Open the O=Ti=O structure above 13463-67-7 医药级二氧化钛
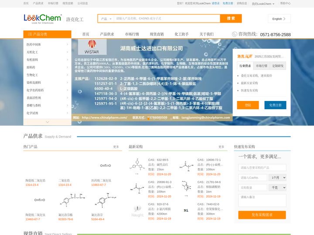314x235 pixels. click(x=106, y=166)
